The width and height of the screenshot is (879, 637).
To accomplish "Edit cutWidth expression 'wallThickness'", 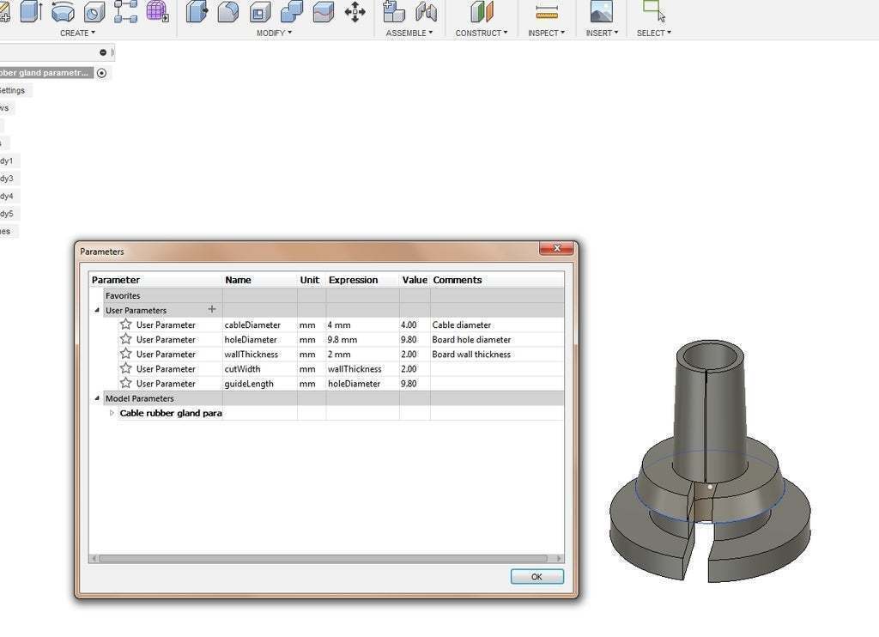I will click(362, 368).
